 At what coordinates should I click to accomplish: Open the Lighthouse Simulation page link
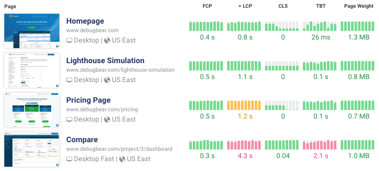pos(105,61)
